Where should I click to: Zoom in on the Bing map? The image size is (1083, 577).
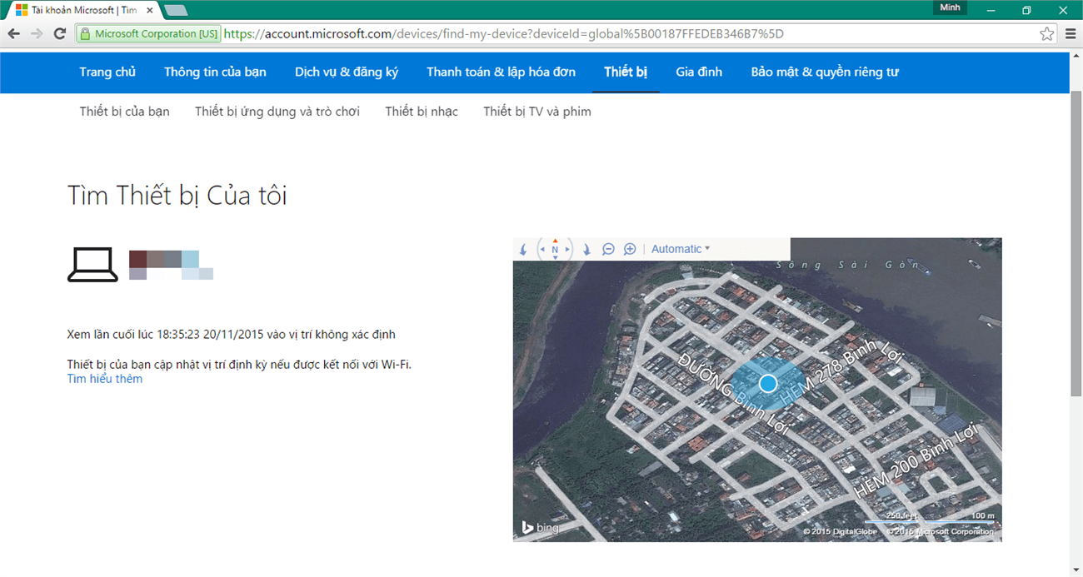630,249
